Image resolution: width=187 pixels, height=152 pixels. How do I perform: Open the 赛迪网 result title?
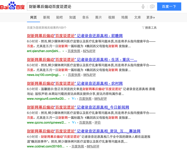[84, 131]
